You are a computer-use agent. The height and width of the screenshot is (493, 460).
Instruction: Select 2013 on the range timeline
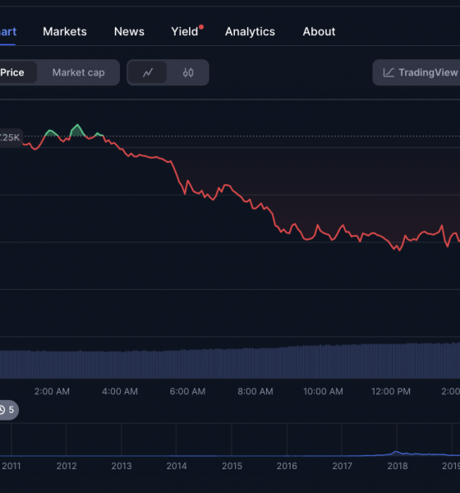click(122, 466)
